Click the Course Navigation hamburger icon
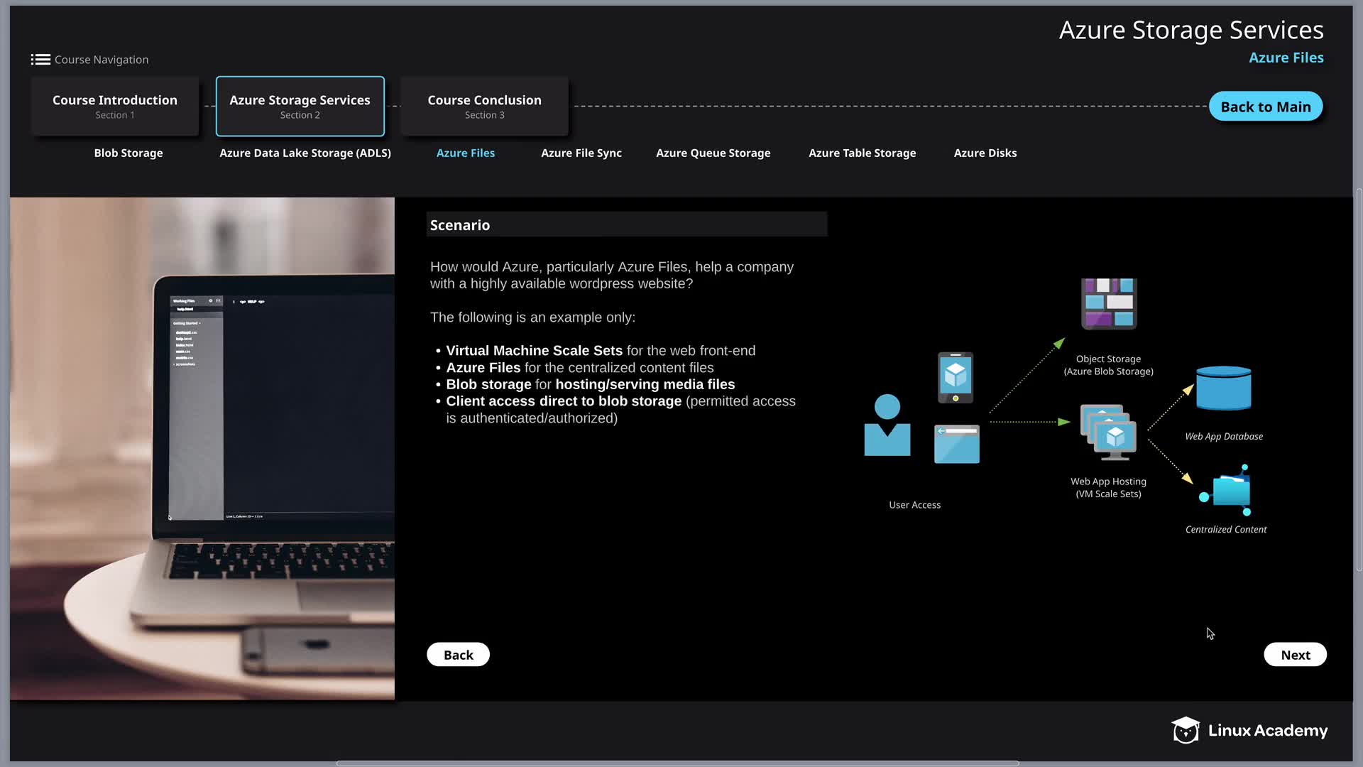Viewport: 1363px width, 767px height. (x=40, y=60)
